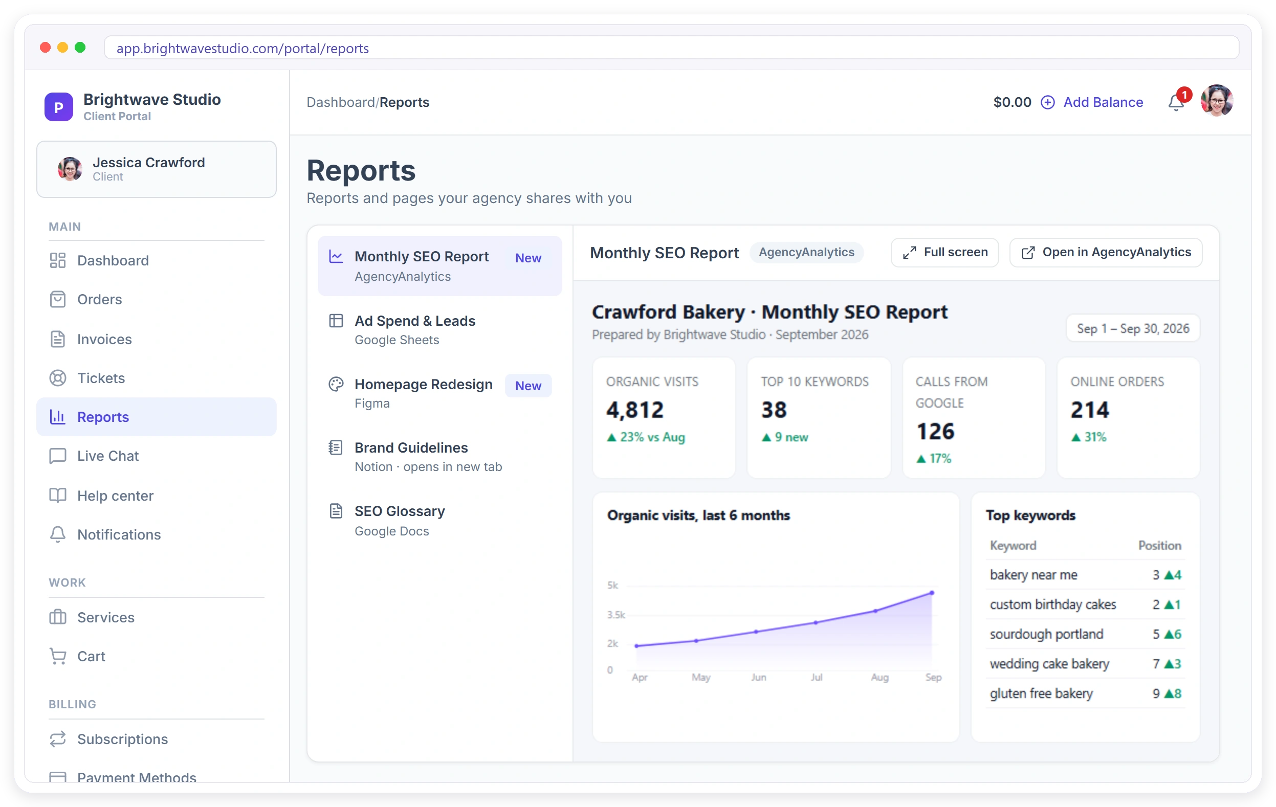This screenshot has width=1276, height=807.
Task: Click the Ad Spend & Leads table icon
Action: [x=336, y=321]
